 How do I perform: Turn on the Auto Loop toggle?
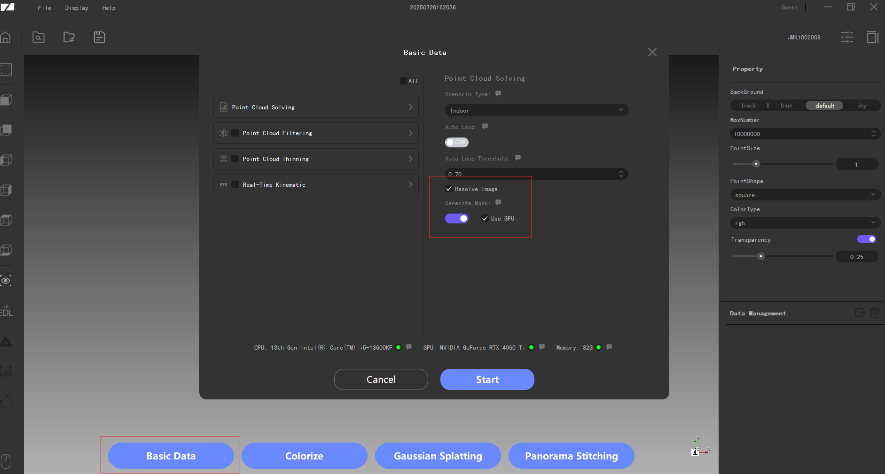(456, 142)
